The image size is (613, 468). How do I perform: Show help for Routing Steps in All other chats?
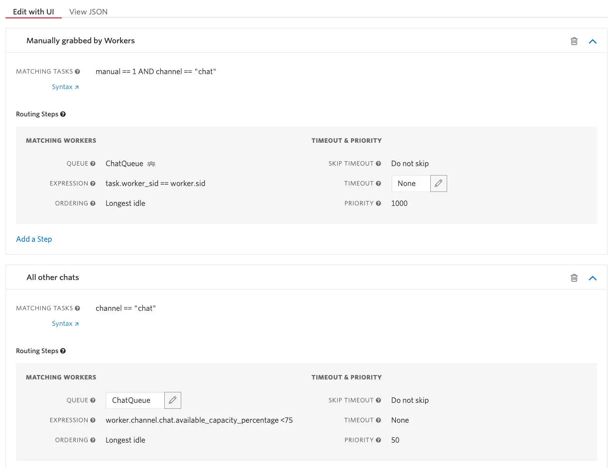pos(63,351)
